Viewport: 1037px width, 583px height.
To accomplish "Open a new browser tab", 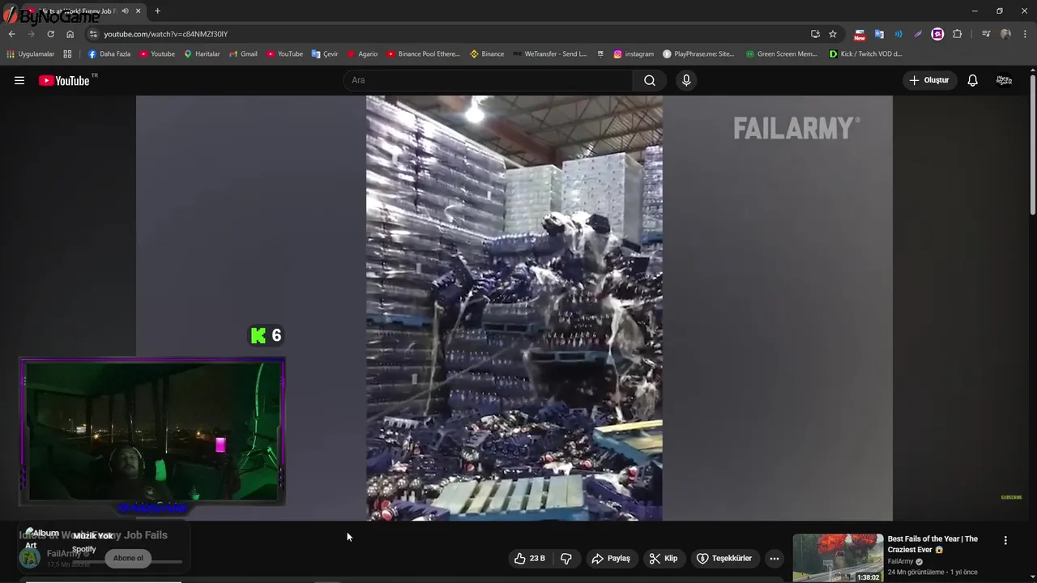I will pos(157,11).
